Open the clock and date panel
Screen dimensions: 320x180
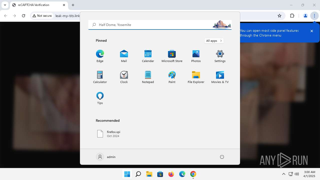[x=309, y=174]
